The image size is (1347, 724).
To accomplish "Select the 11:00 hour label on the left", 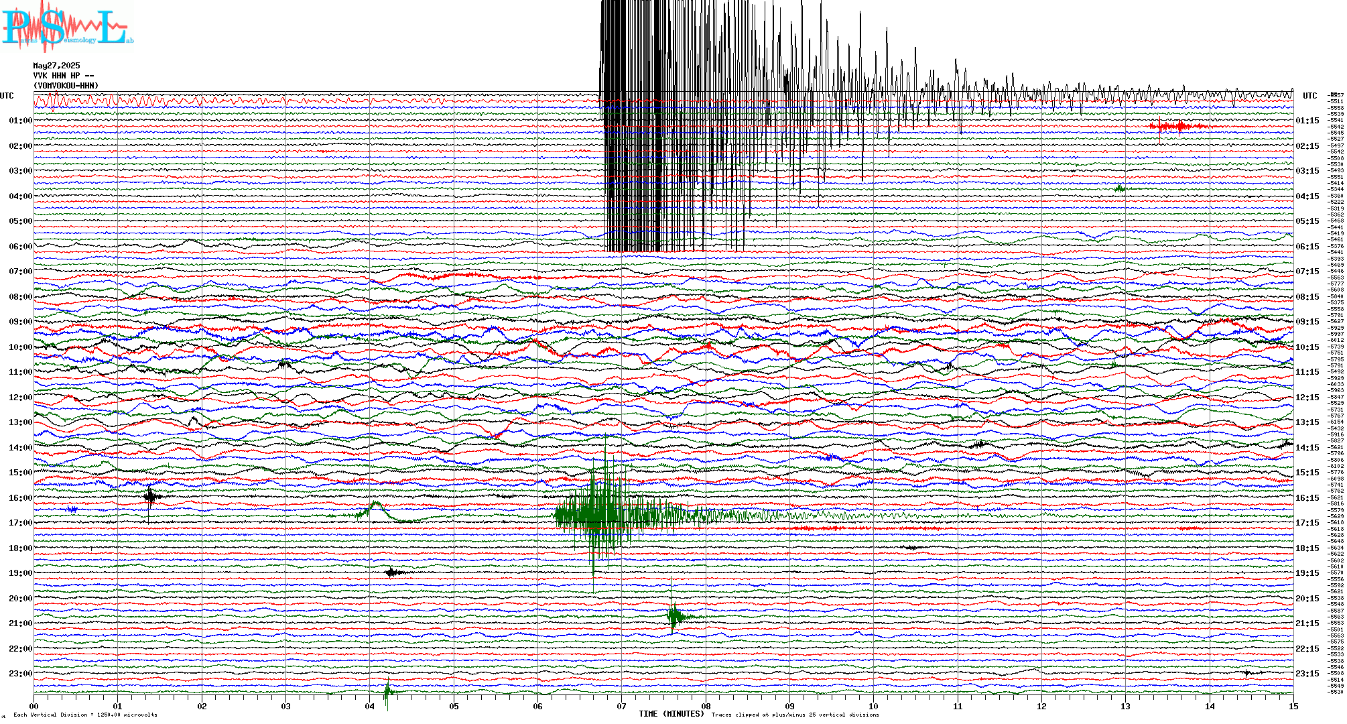I will click(x=21, y=372).
